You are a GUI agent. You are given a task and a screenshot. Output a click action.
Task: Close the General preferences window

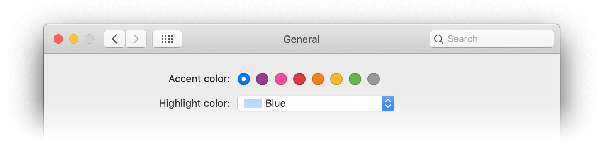click(x=58, y=39)
